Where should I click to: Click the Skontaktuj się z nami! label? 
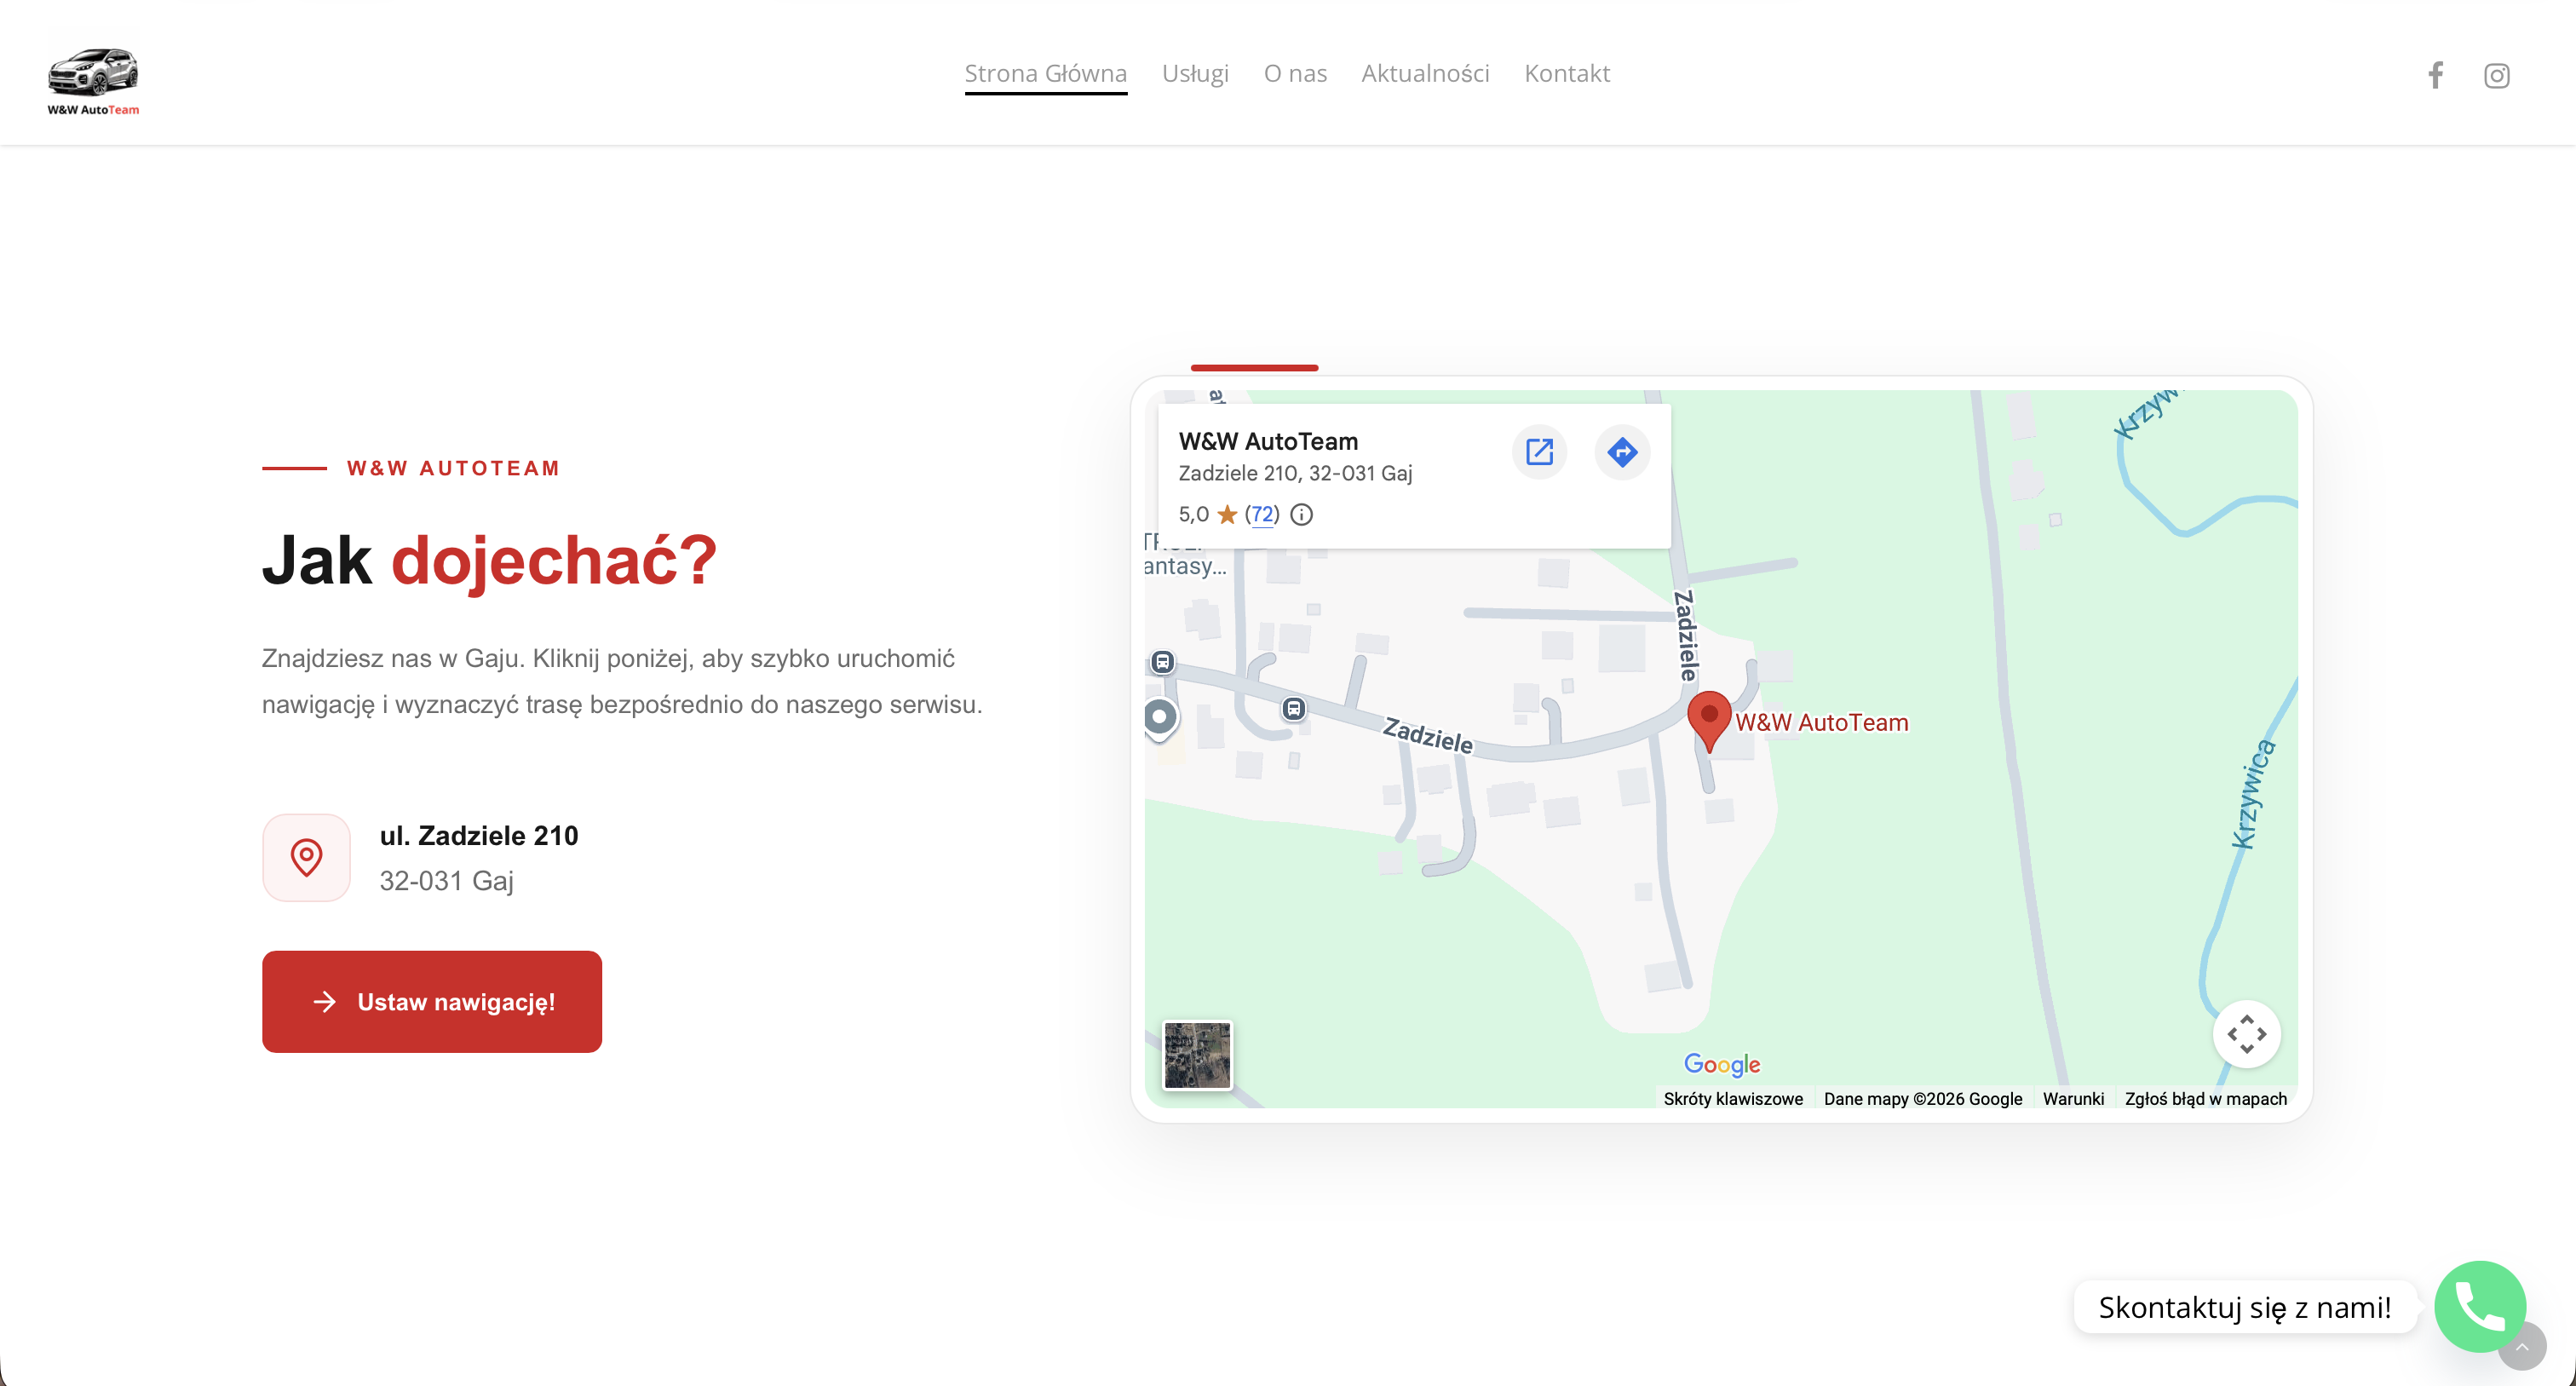[2244, 1307]
